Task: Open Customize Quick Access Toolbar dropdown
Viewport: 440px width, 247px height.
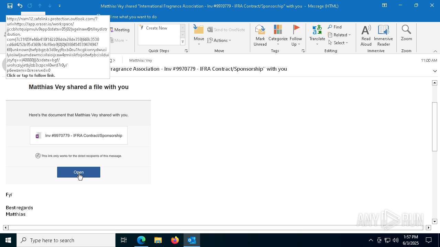Action: 59,6
